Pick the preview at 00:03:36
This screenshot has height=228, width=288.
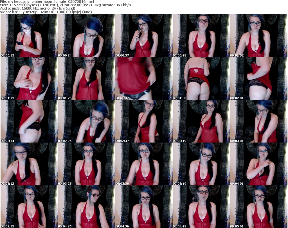click(144, 164)
